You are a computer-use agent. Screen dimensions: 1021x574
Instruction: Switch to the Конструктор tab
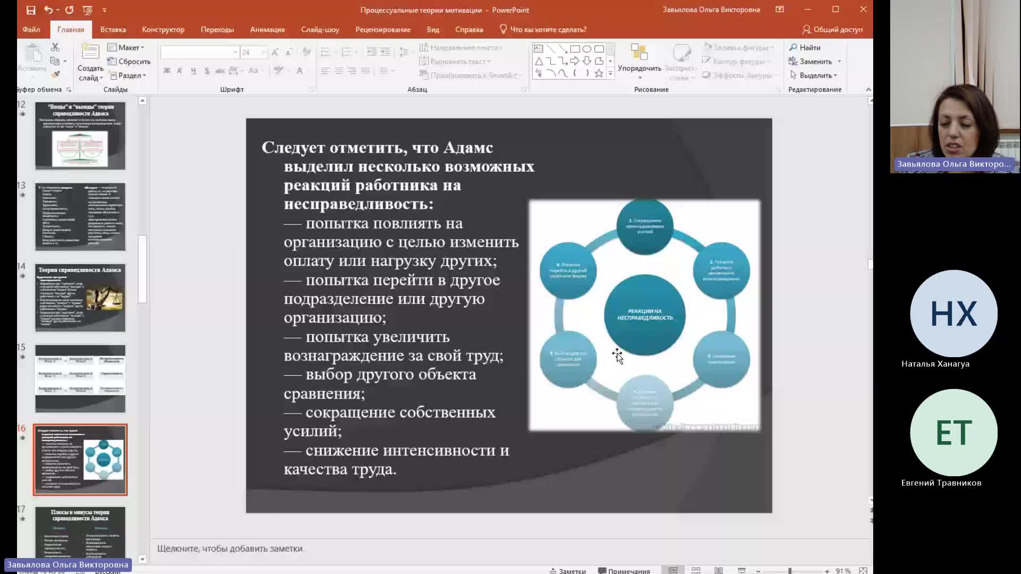pos(163,29)
